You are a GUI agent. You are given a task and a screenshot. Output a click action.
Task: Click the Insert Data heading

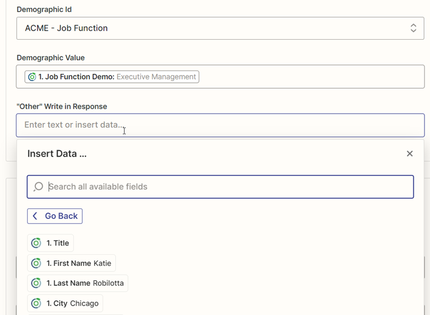coord(57,154)
